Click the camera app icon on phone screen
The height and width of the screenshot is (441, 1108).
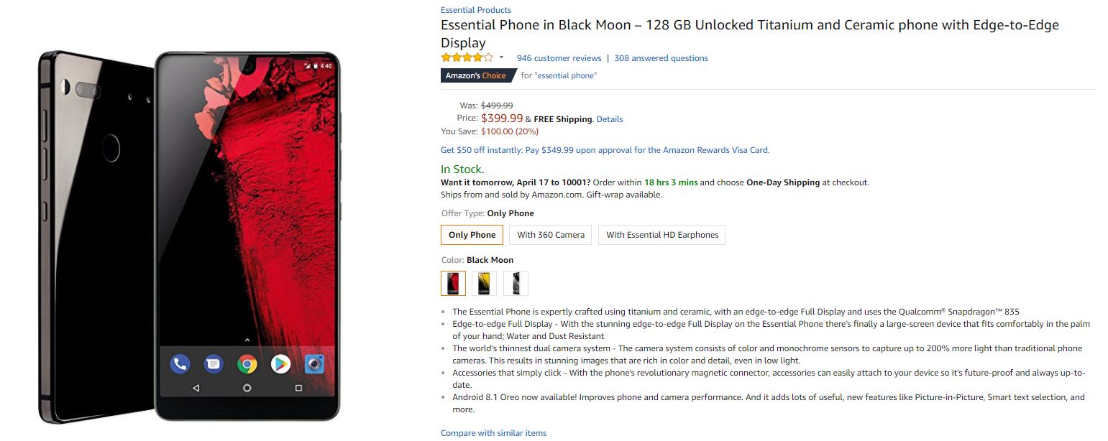coord(313,364)
